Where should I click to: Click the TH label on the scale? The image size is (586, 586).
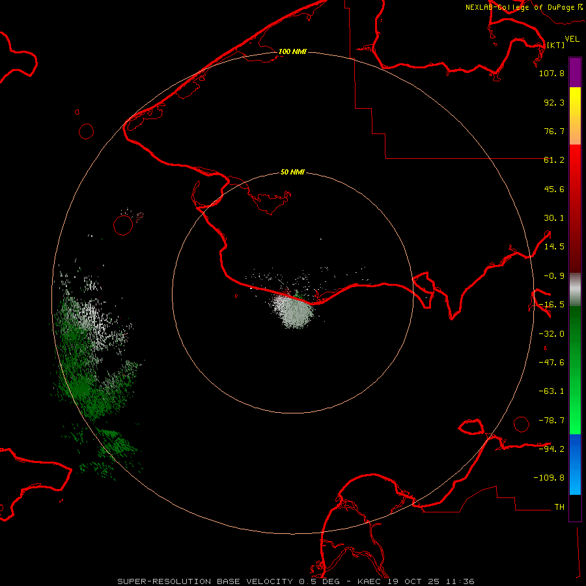coord(559,507)
